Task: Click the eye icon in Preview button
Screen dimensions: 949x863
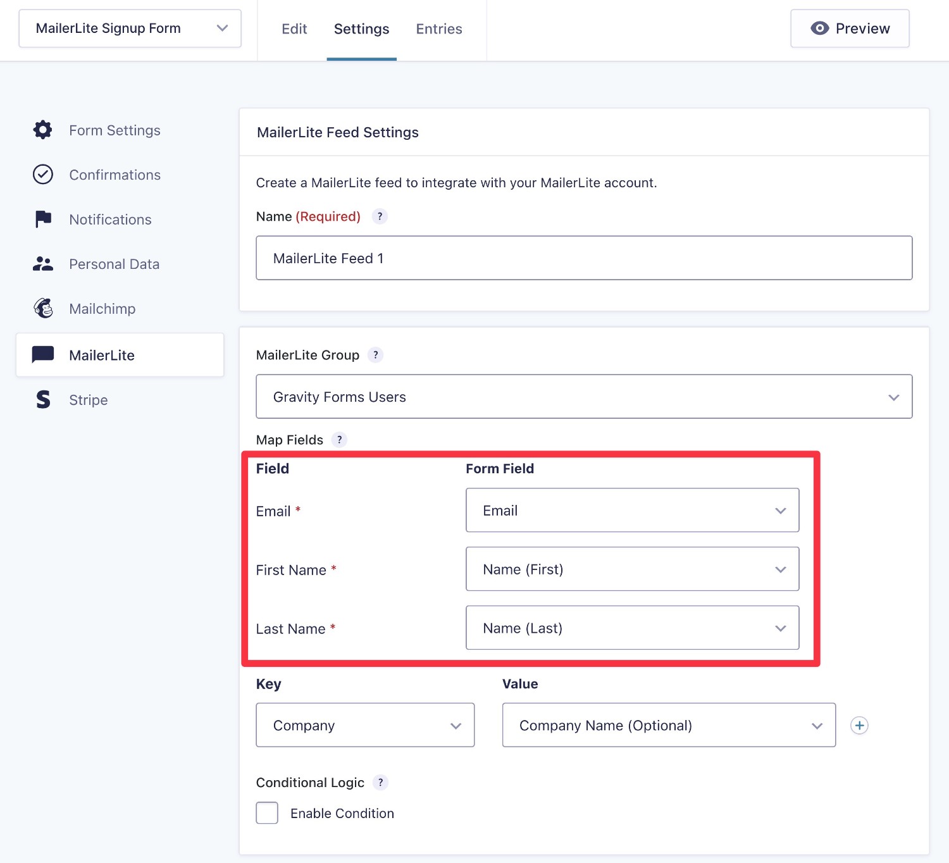Action: click(x=819, y=28)
